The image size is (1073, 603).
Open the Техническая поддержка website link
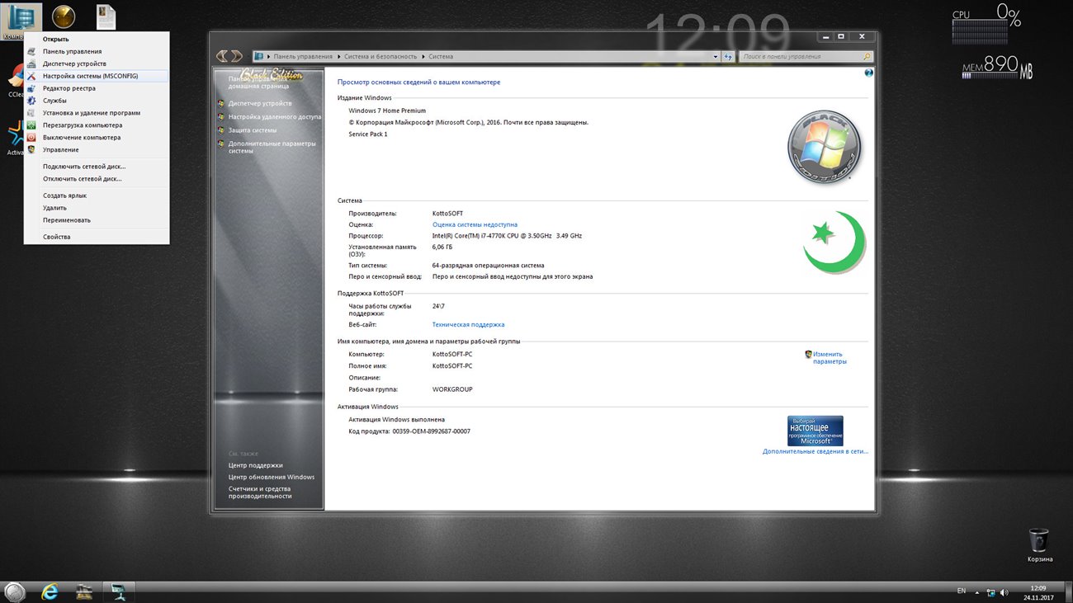(x=468, y=325)
